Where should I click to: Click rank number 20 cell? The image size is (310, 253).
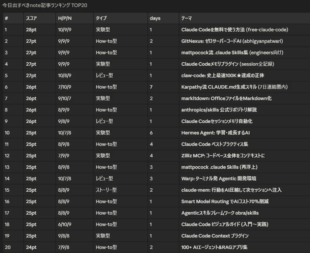(x=13, y=248)
